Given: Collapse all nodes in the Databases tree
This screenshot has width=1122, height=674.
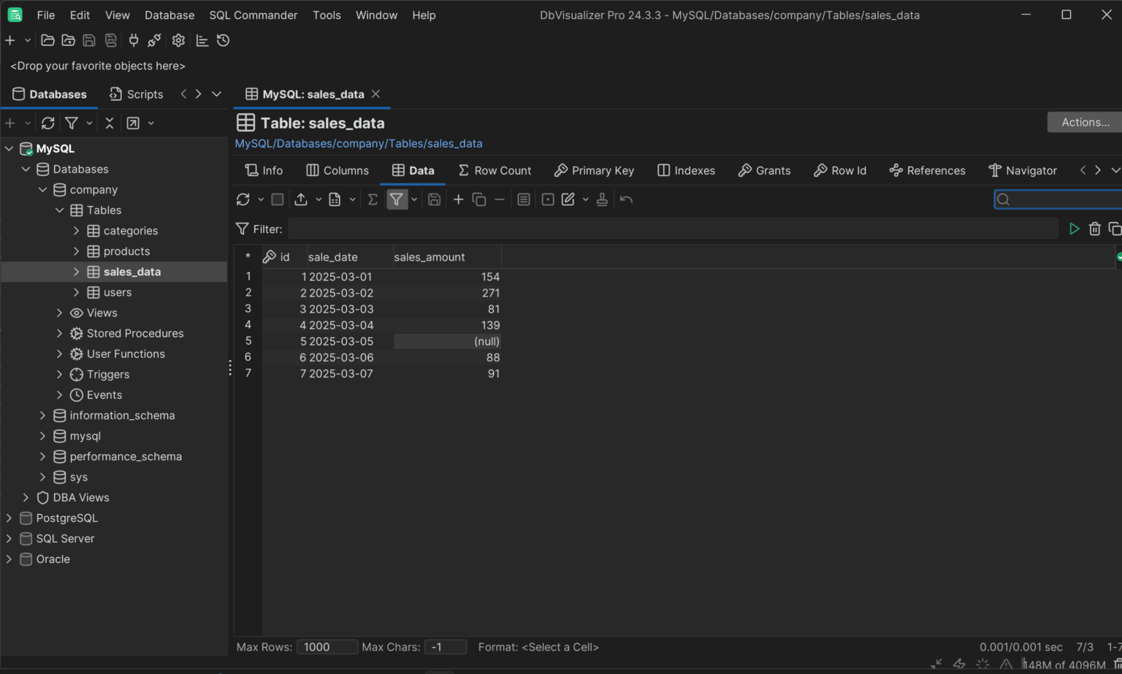Looking at the screenshot, I should (x=110, y=123).
